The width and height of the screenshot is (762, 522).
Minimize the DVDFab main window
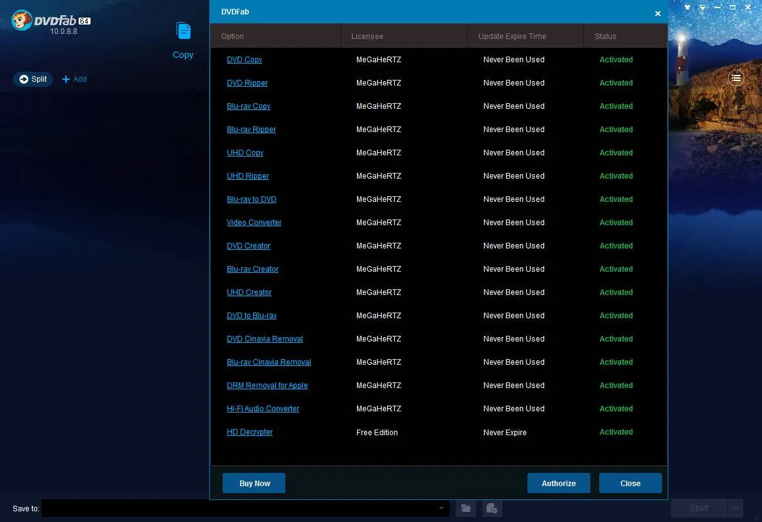[717, 7]
